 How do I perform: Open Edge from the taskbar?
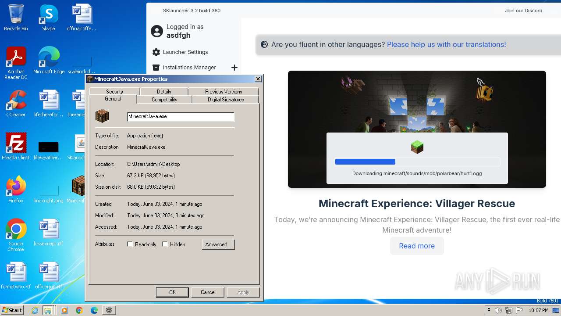coord(94,310)
